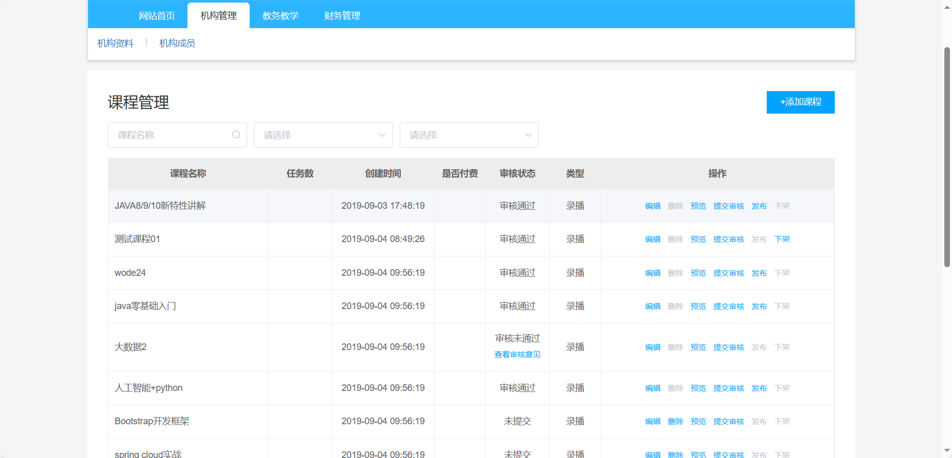Preview the 大数据2 course
Viewport: 952px width, 458px height.
[x=698, y=347]
